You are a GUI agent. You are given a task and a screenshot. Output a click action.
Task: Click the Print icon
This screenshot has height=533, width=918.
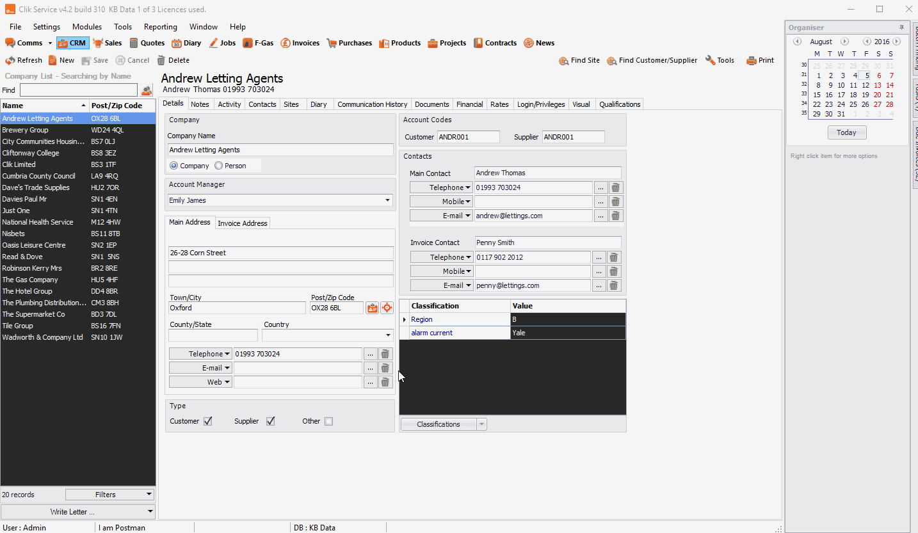point(751,61)
